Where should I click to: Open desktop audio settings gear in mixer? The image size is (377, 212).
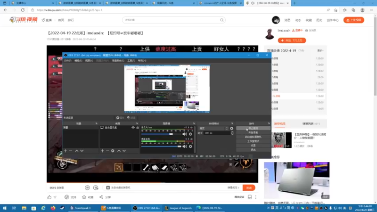coord(190,147)
